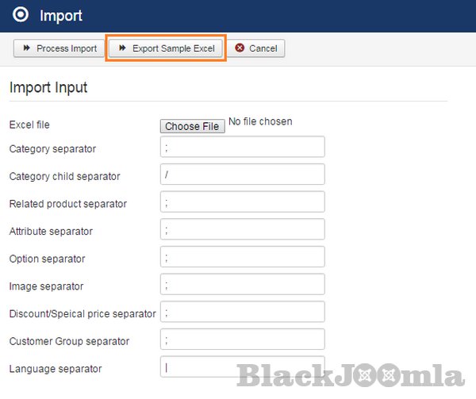Screen dimensions: 476x399
Task: Edit the Discount/Special price separator field
Action: click(x=242, y=312)
